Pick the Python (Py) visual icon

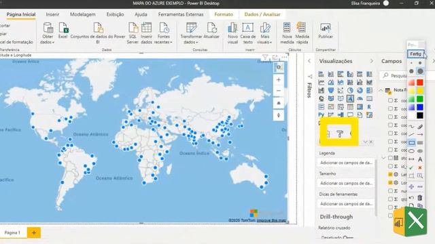pyautogui.click(x=321, y=115)
